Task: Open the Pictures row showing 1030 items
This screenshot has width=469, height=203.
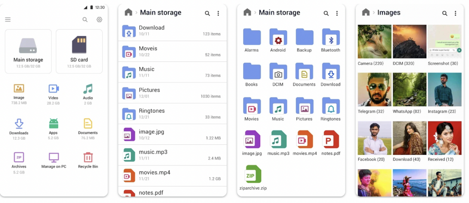Action: click(172, 93)
